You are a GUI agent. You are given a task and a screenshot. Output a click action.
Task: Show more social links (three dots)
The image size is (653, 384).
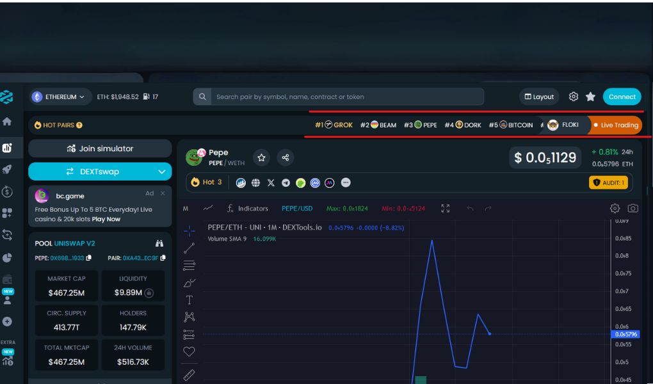(x=346, y=182)
